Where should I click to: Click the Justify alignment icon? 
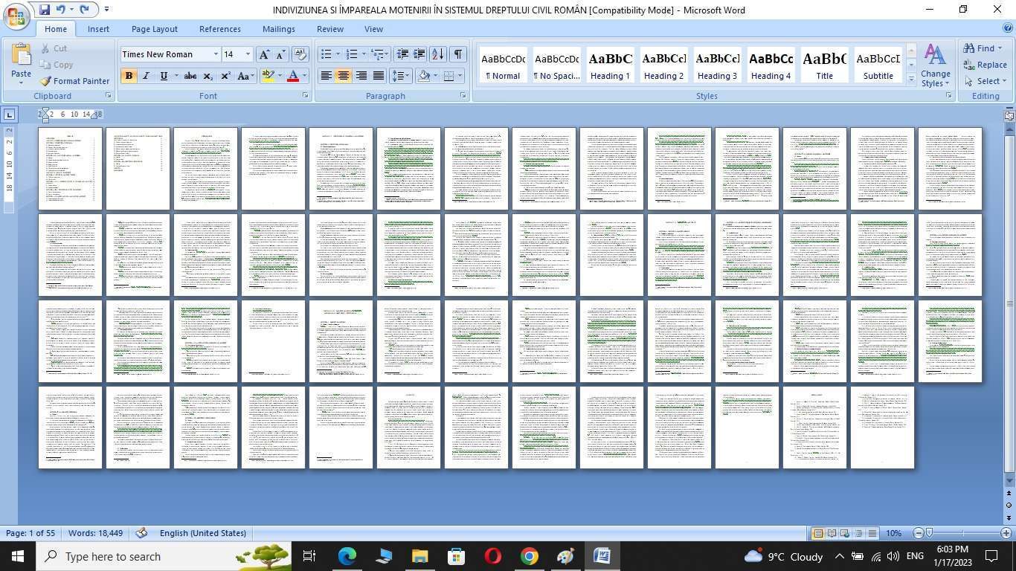coord(379,76)
